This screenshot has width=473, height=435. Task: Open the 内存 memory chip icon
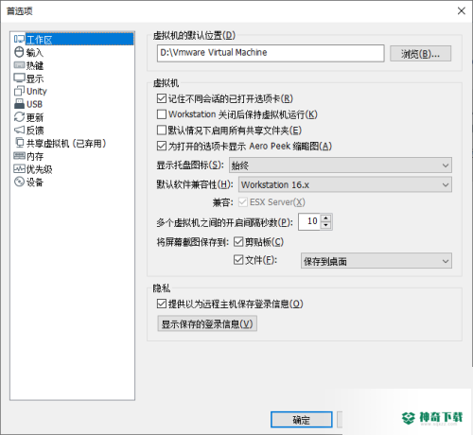coord(19,156)
